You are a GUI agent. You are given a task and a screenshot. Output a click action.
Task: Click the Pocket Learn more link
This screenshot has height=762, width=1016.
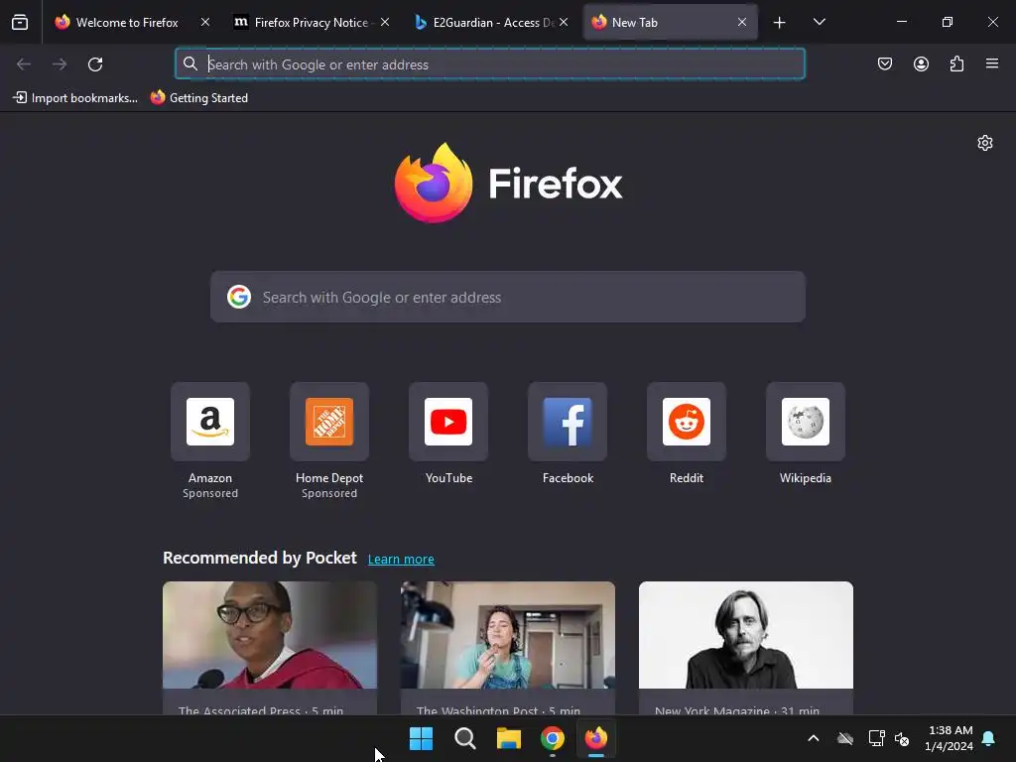click(x=401, y=560)
